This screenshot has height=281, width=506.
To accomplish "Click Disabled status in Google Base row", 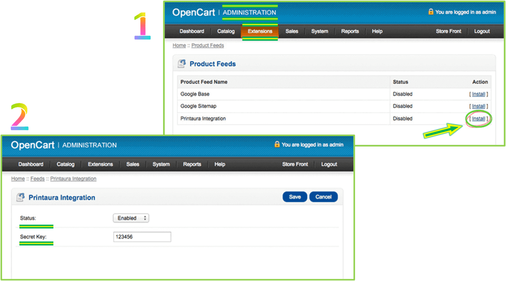I will 402,94.
